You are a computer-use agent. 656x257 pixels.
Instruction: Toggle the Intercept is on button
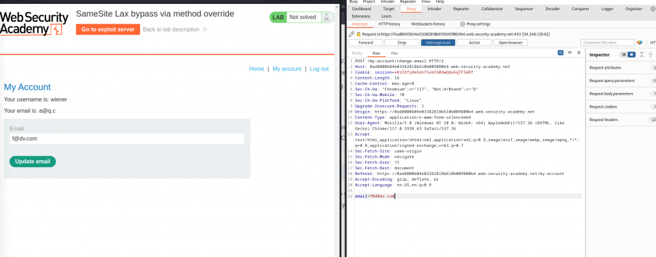(x=438, y=43)
